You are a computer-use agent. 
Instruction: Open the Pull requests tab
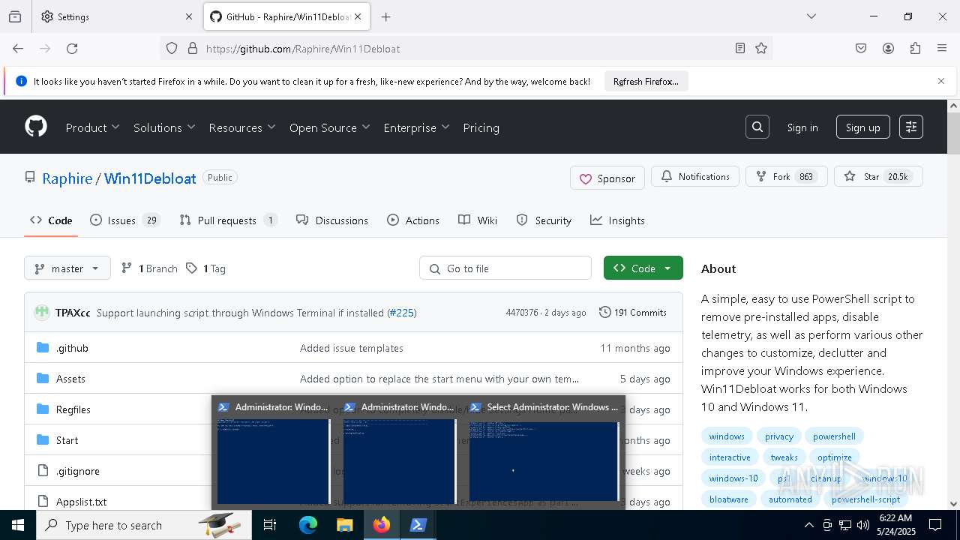[229, 220]
